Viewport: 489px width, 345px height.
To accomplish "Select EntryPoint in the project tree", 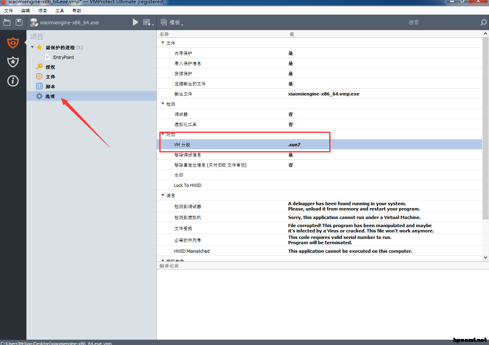I will pyautogui.click(x=63, y=57).
